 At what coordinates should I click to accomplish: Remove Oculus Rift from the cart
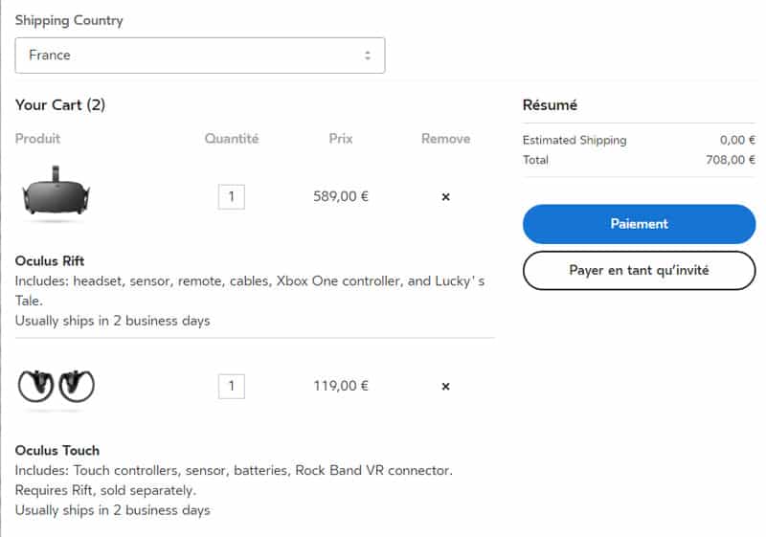click(x=445, y=197)
